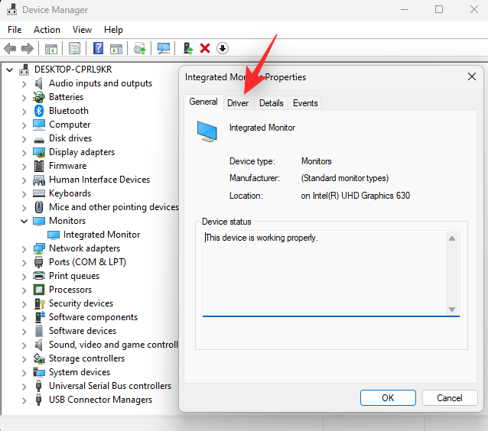Click the red X uninstall device icon

[205, 48]
